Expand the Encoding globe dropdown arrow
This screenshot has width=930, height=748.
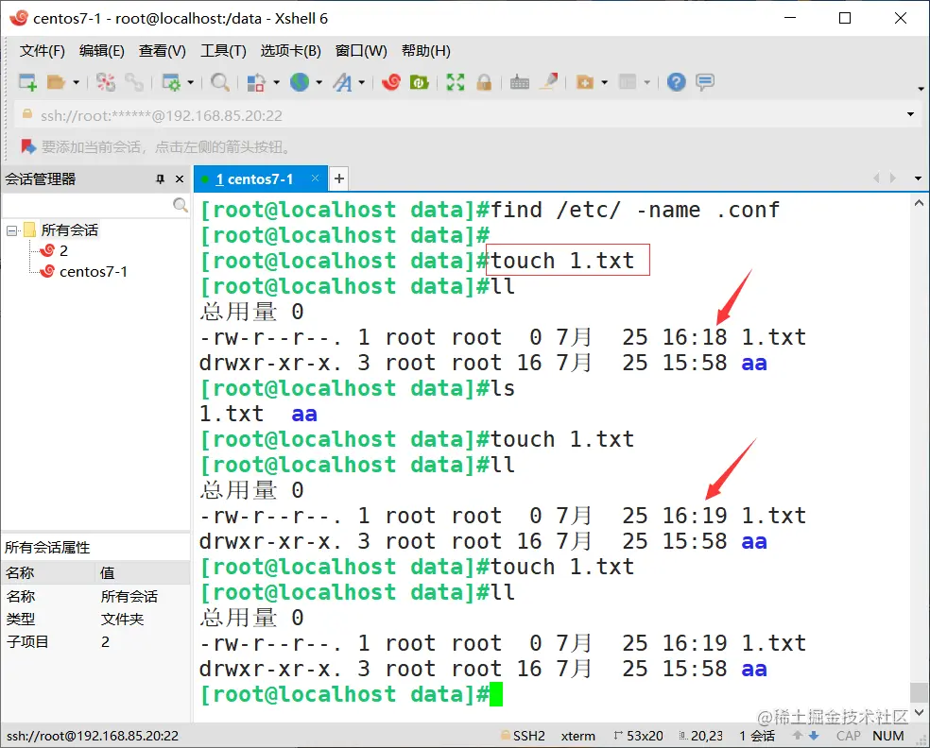(x=319, y=82)
